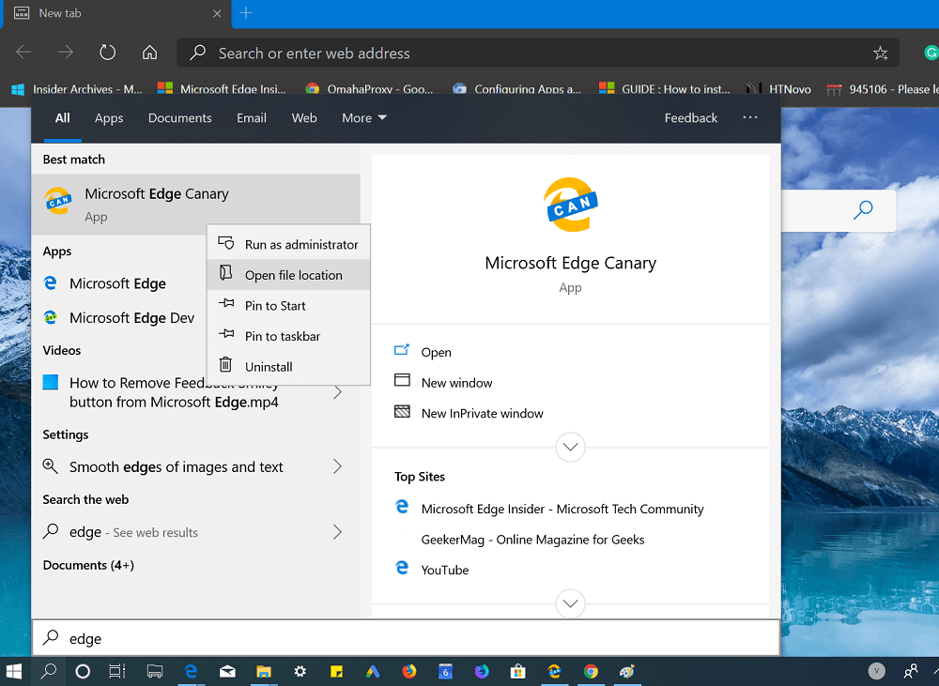Screen dimensions: 939x686
Task: Click the magnifier in the new tab page search box
Action: (863, 210)
